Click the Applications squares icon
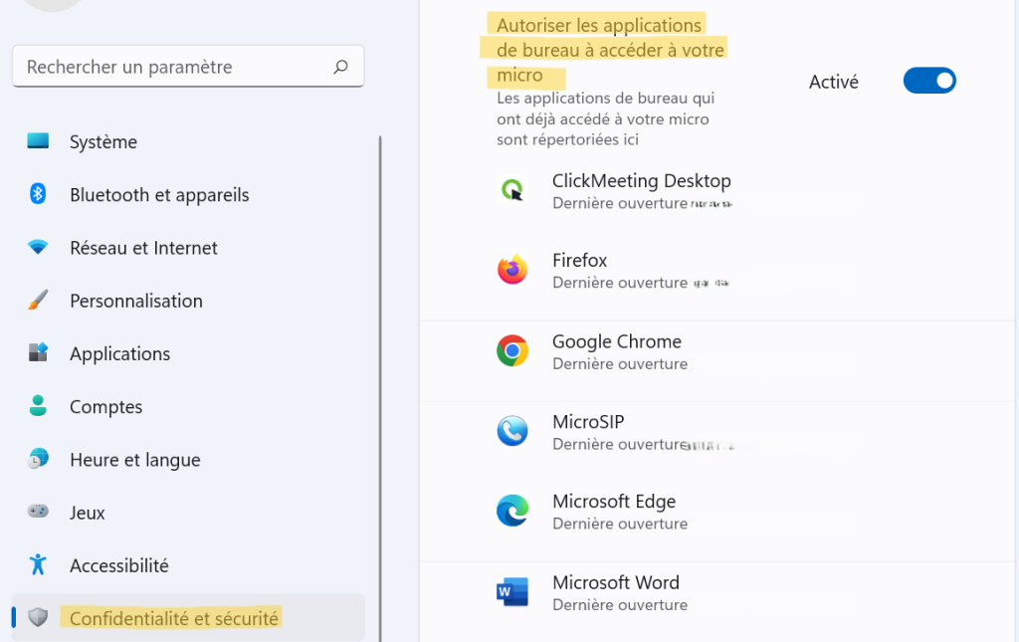Screen dimensions: 1019x642 pos(38,352)
